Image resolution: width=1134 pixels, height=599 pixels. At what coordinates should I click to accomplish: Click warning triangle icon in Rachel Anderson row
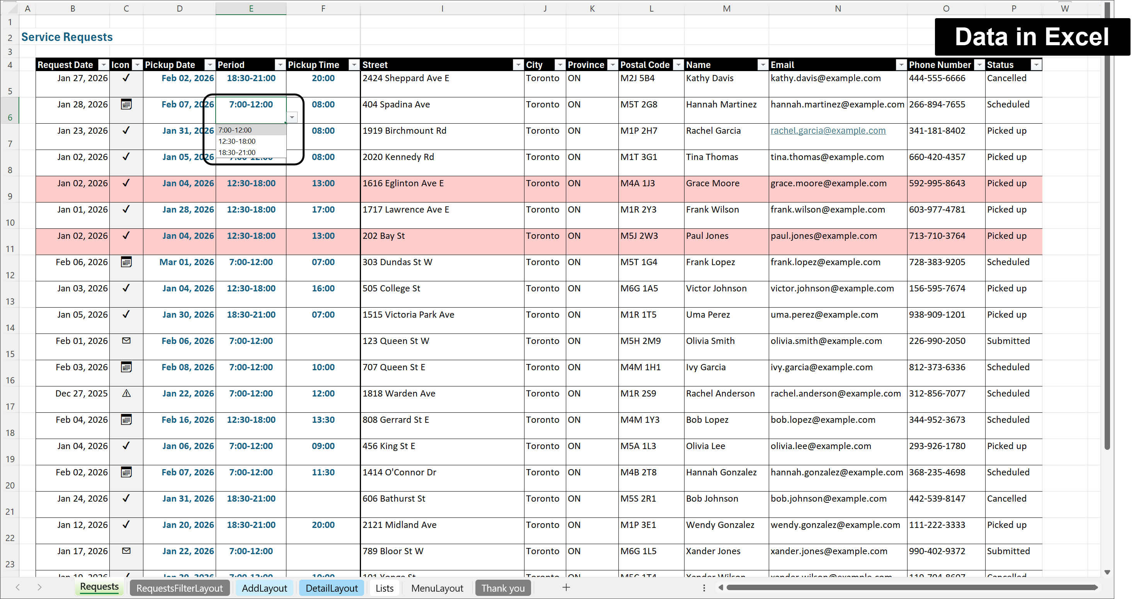[126, 393]
